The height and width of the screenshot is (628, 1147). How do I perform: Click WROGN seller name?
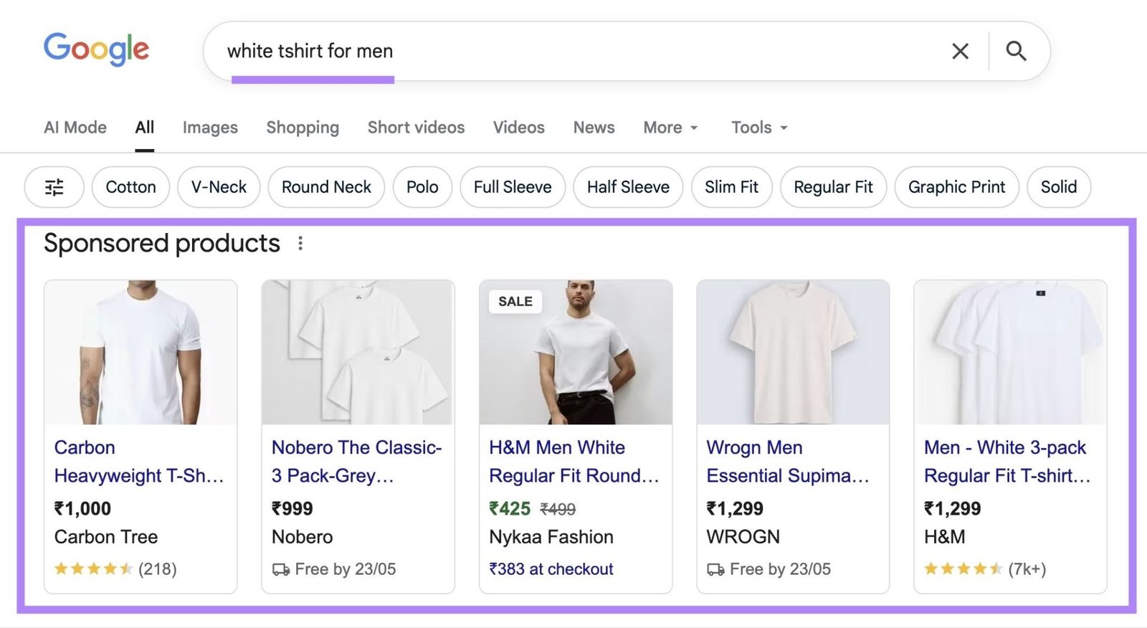pos(743,537)
